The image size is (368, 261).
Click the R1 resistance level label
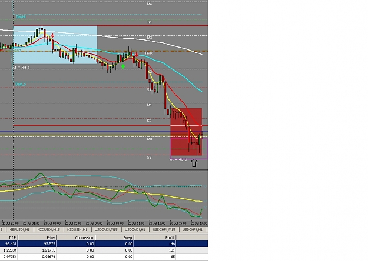click(x=150, y=22)
